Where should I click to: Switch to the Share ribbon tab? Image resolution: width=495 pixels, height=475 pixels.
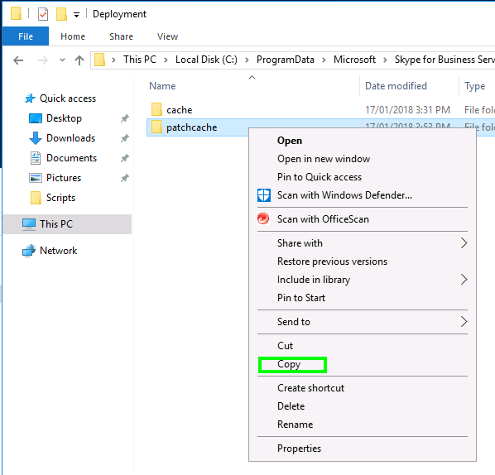click(x=121, y=36)
